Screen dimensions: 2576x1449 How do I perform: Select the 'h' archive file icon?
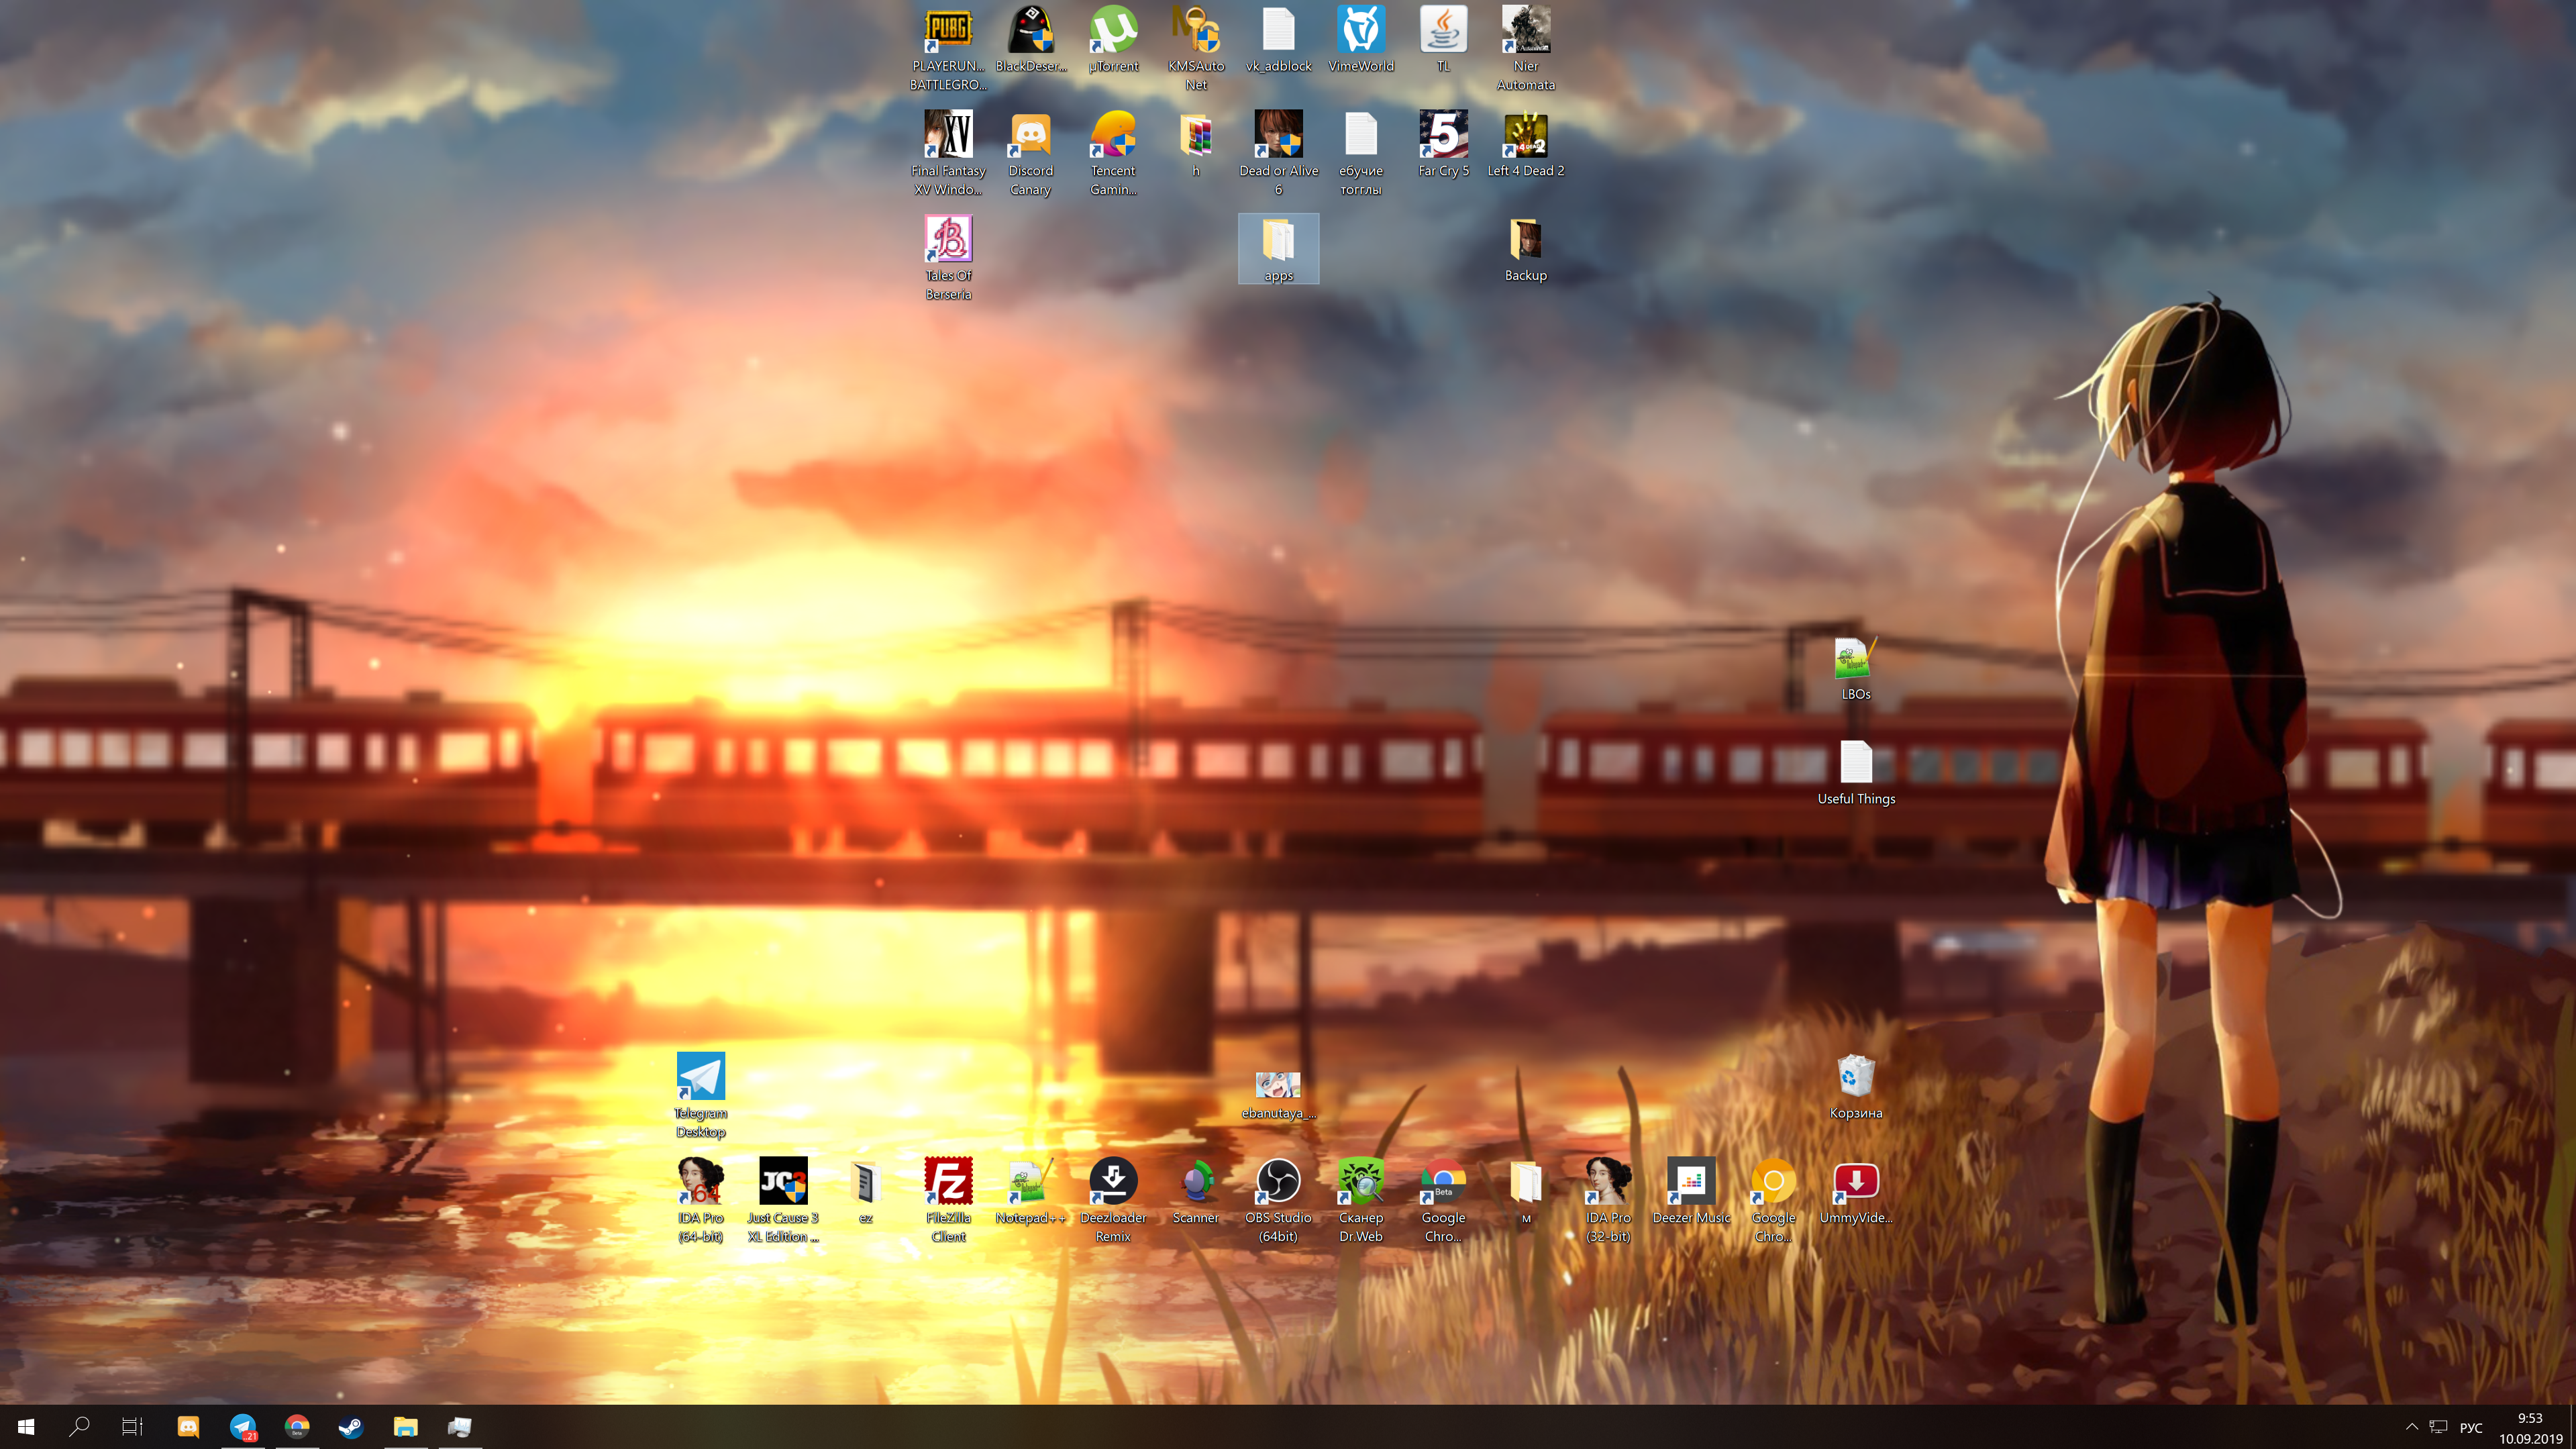pos(1196,144)
